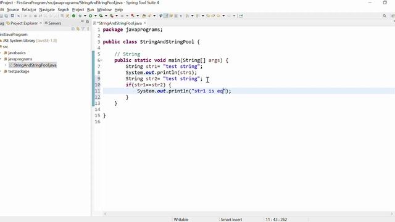Open the New Java Class dropdown arrow
This screenshot has height=222, width=395.
(155, 16)
